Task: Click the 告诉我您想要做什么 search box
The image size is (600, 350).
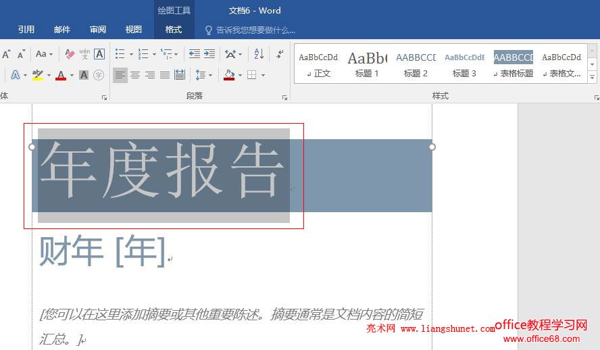Action: click(250, 30)
